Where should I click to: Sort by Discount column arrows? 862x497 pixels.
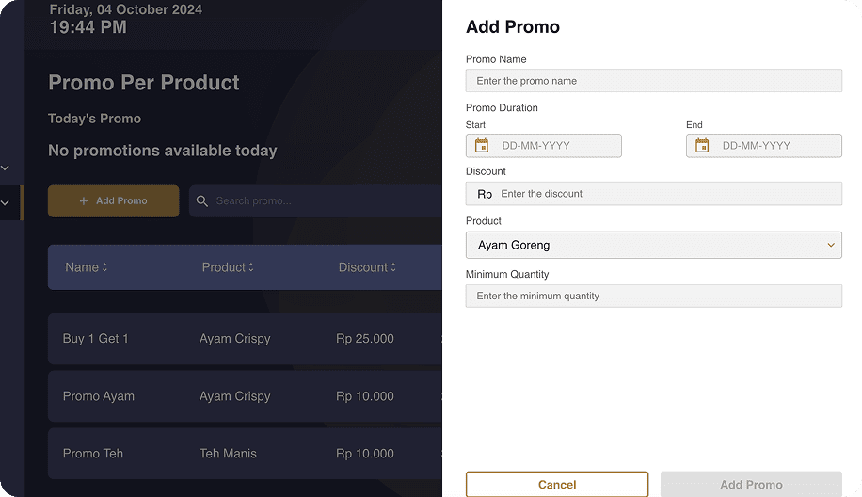tap(393, 267)
